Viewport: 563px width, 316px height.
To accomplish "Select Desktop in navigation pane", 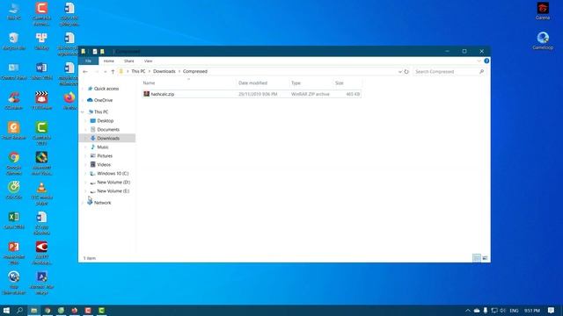I will click(106, 121).
